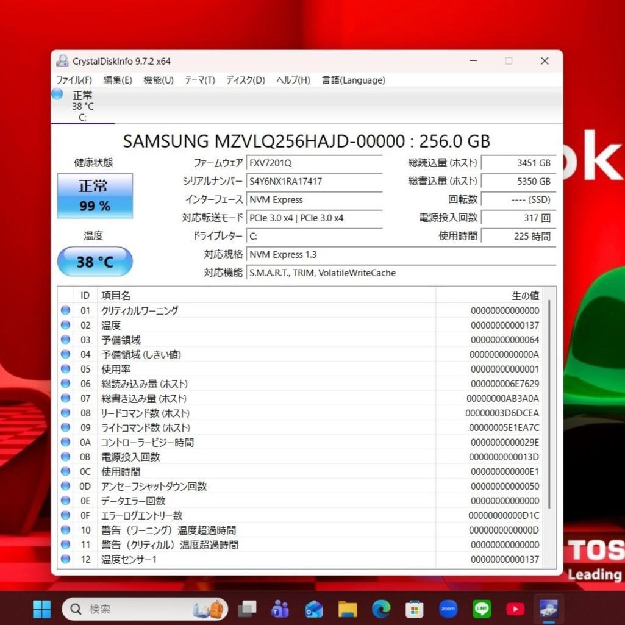Open the 言語(Language) menu
The image size is (625, 625).
[354, 80]
